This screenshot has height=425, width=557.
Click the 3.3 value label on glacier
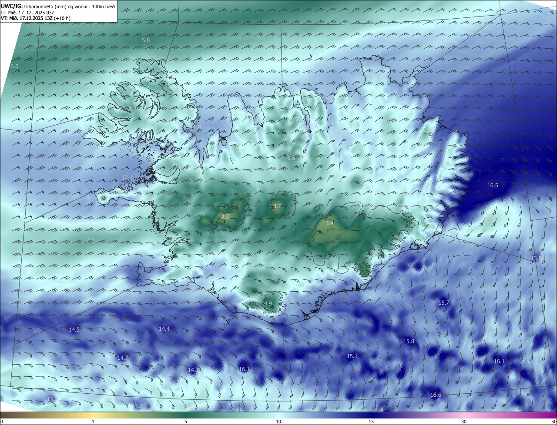pyautogui.click(x=225, y=216)
